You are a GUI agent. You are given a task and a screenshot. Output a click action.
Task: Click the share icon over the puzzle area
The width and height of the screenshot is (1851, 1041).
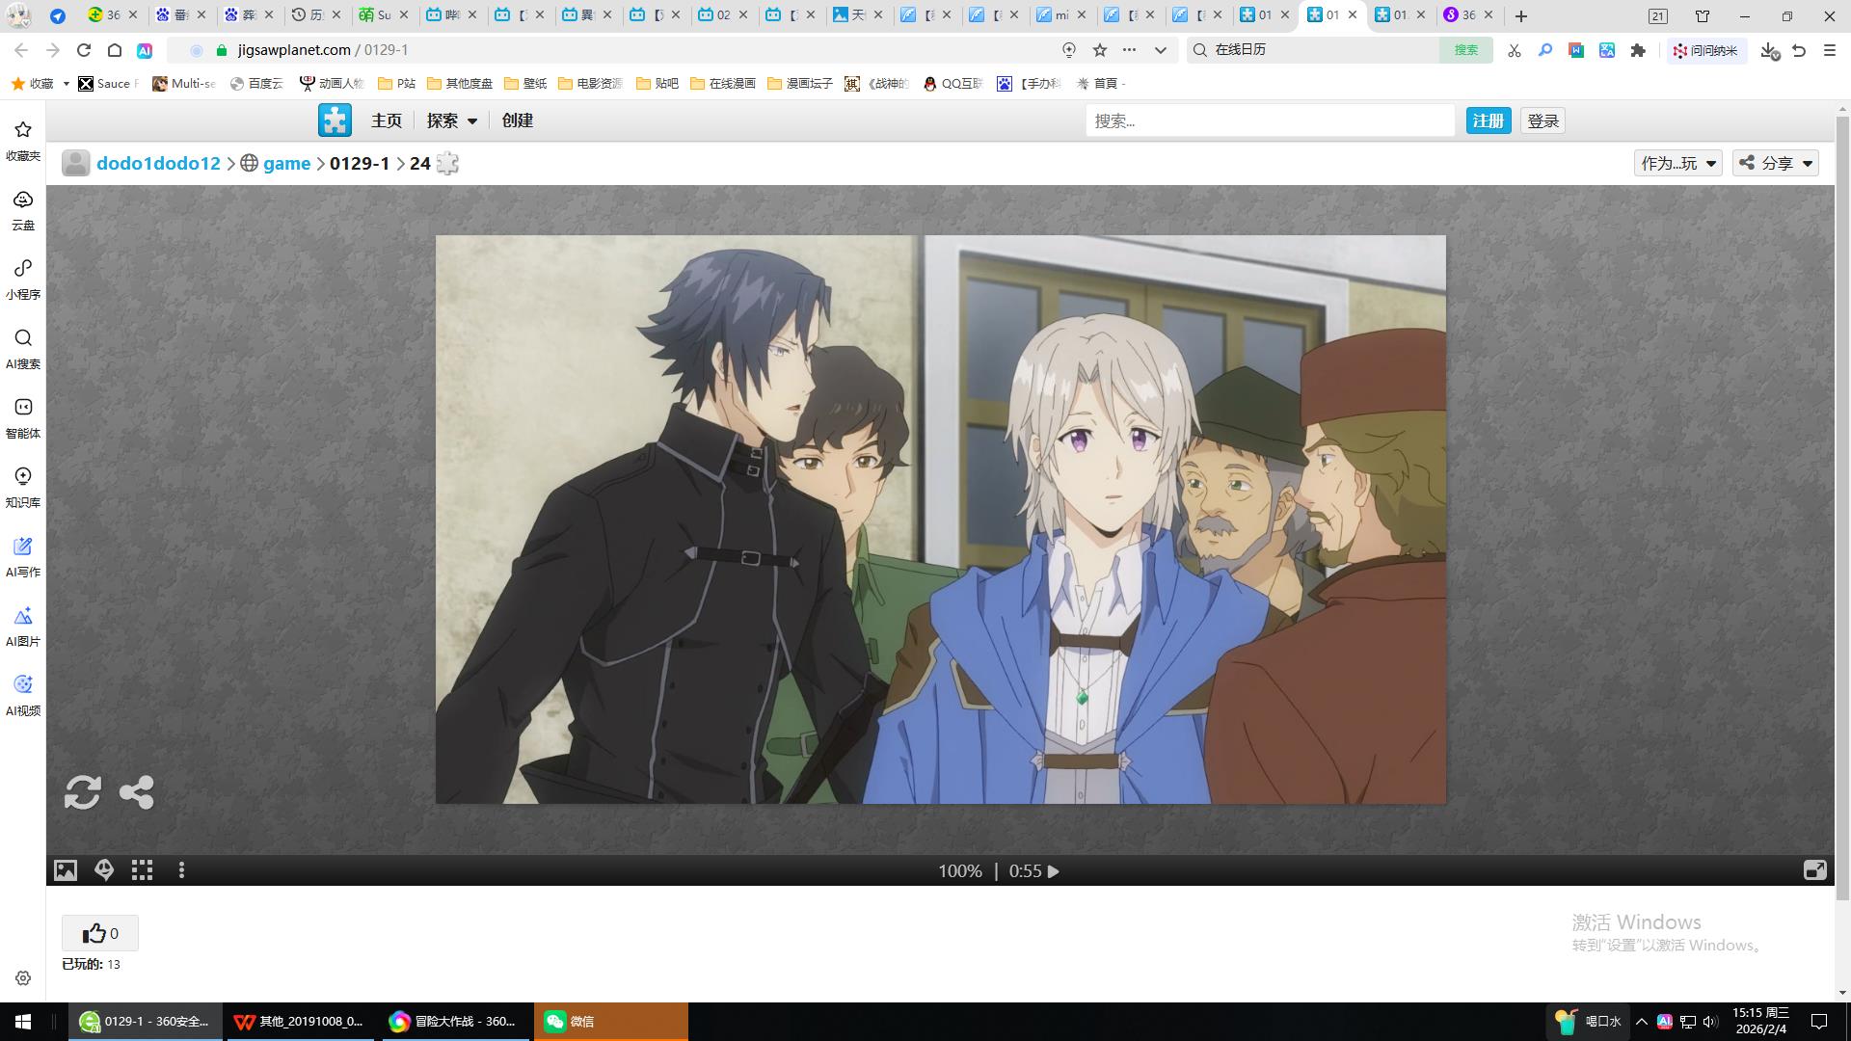[x=136, y=792]
